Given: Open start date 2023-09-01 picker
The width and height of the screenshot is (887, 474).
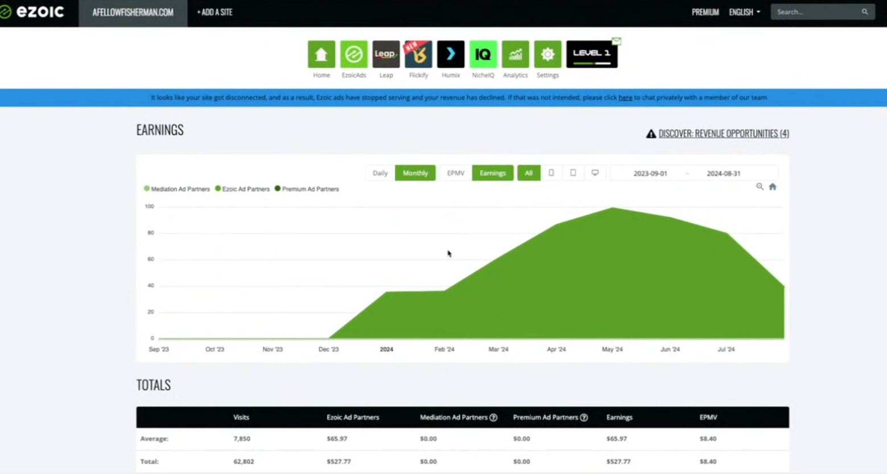Looking at the screenshot, I should [650, 174].
